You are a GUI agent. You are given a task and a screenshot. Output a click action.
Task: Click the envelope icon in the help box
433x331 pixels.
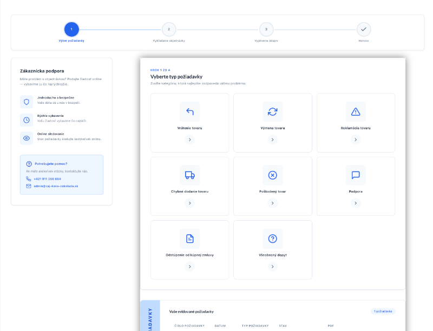pyautogui.click(x=29, y=186)
